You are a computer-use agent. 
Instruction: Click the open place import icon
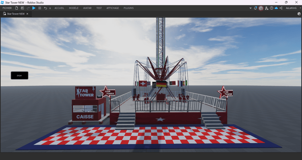[22, 8]
